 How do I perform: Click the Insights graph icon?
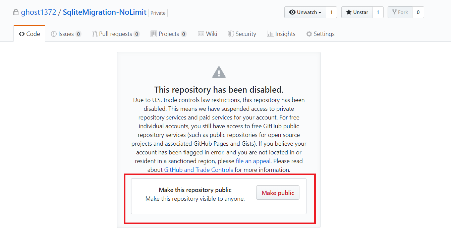[x=270, y=34]
